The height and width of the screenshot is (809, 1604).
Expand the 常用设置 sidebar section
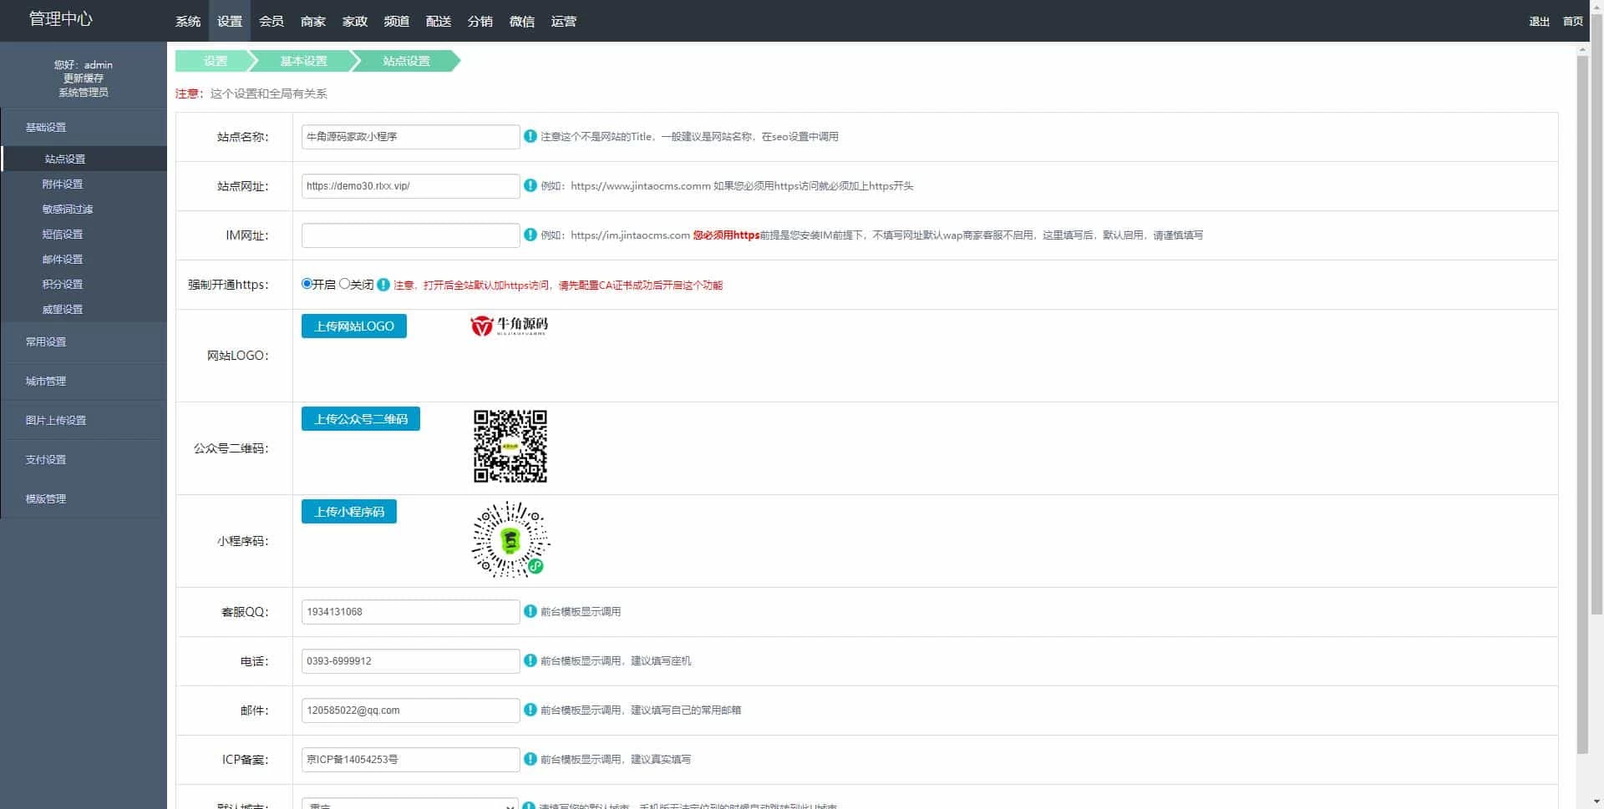tap(46, 341)
